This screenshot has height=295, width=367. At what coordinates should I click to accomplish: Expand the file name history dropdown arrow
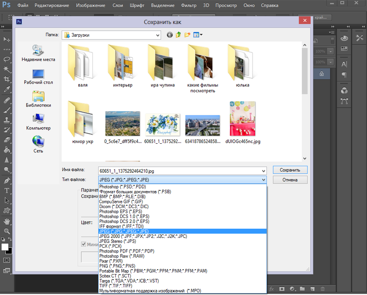pos(264,170)
